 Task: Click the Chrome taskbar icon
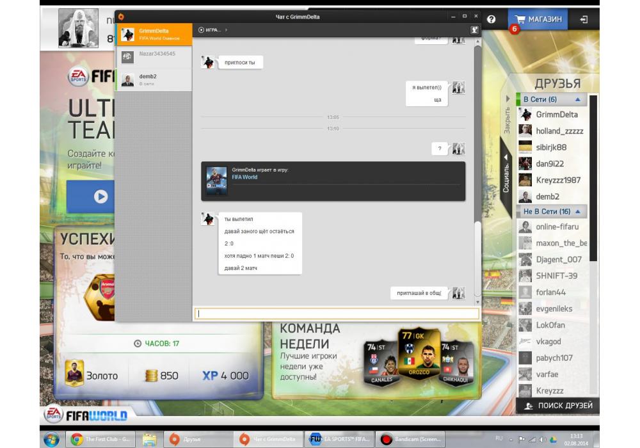76,439
